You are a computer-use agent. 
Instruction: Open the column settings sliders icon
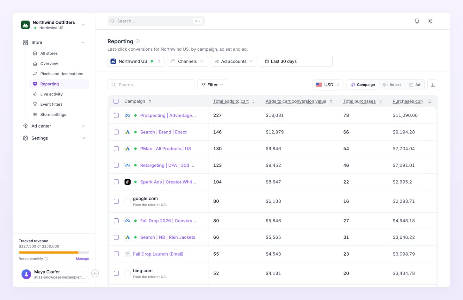(429, 101)
